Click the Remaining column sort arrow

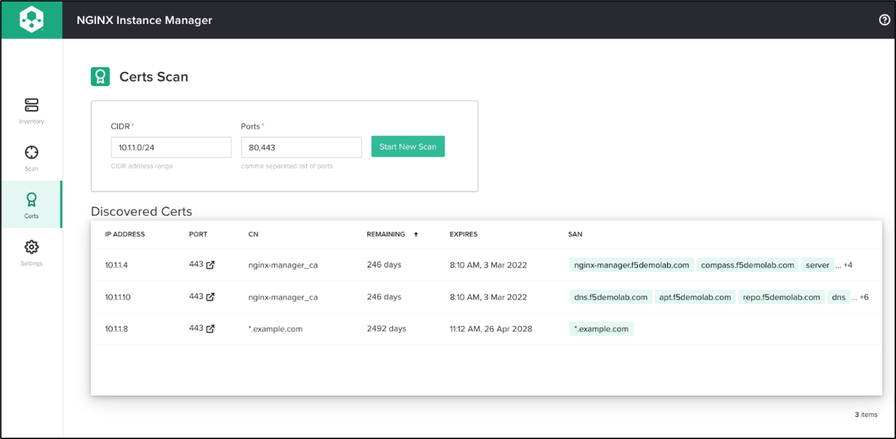tap(416, 234)
